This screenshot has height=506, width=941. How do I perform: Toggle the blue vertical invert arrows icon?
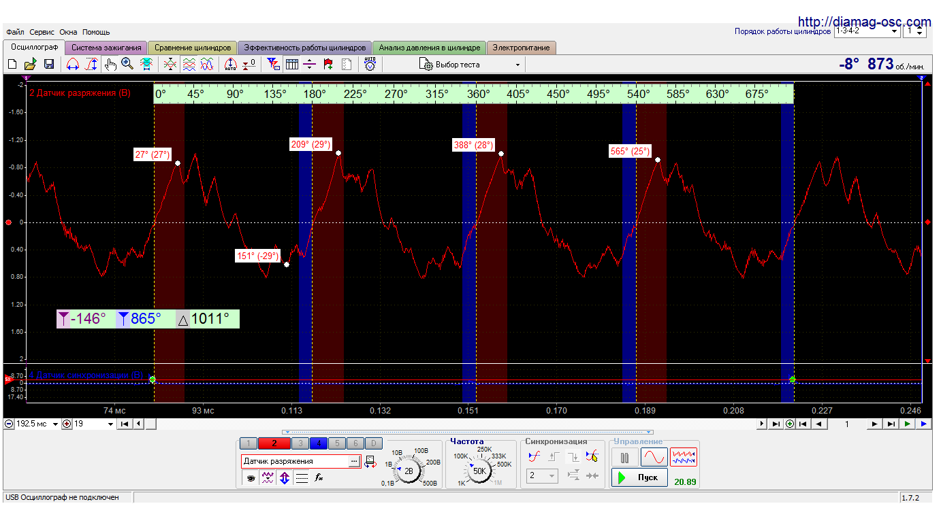click(285, 478)
